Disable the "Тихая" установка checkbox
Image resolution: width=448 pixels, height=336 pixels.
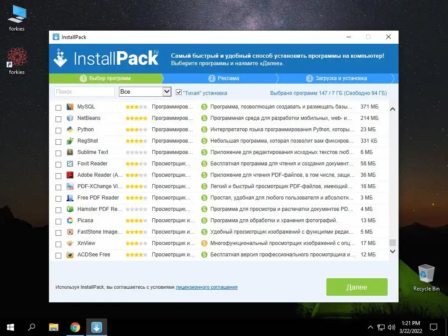(x=178, y=92)
